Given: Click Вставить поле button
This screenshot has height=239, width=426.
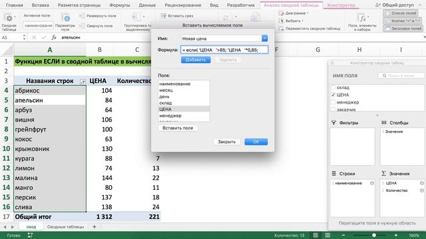Looking at the screenshot, I should (x=178, y=128).
